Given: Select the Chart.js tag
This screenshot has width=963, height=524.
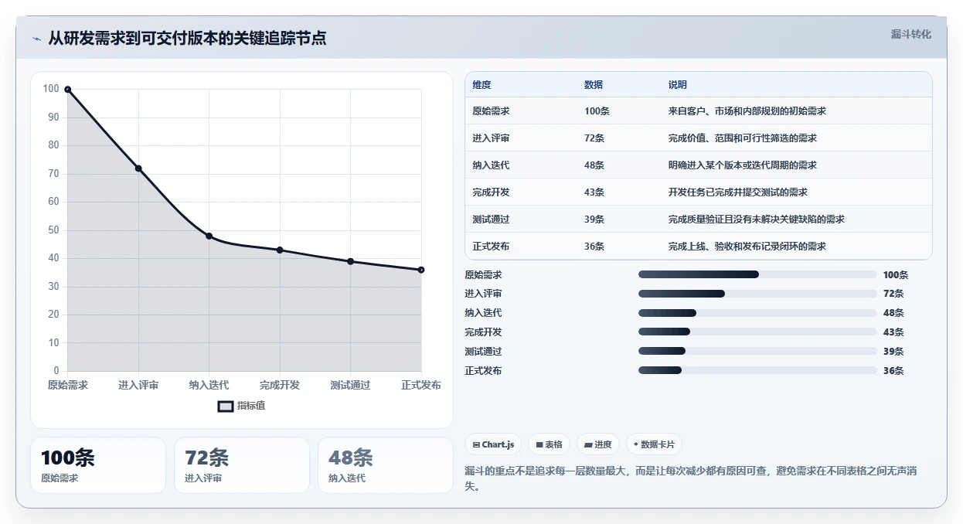Looking at the screenshot, I should (493, 444).
